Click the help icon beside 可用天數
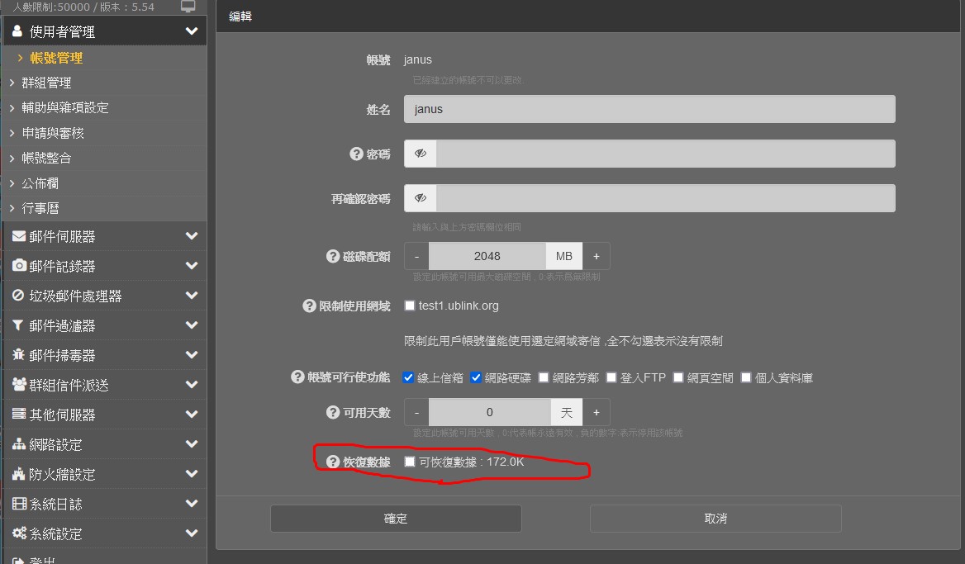This screenshot has width=965, height=564. pos(334,412)
